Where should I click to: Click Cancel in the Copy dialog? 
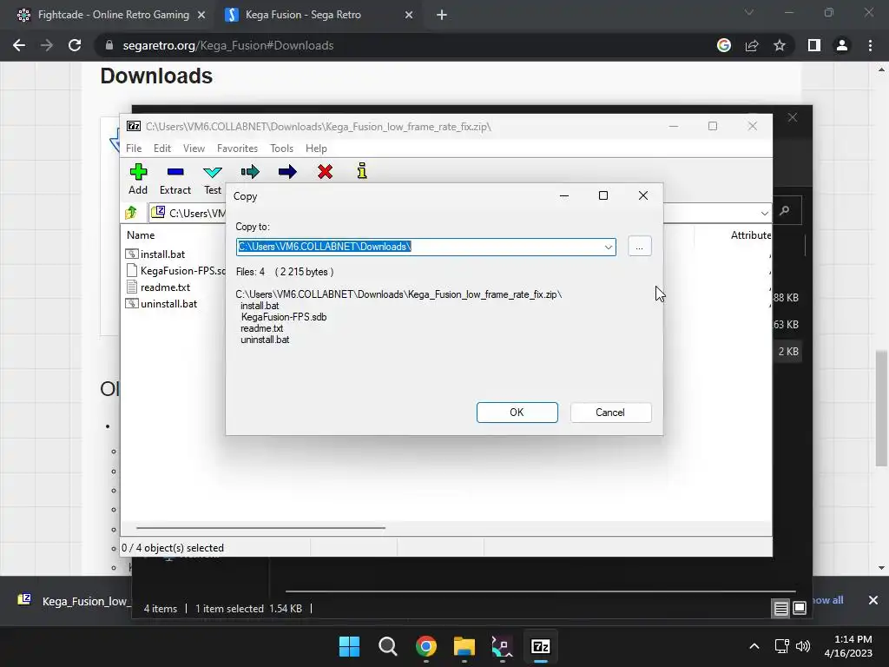click(x=610, y=413)
